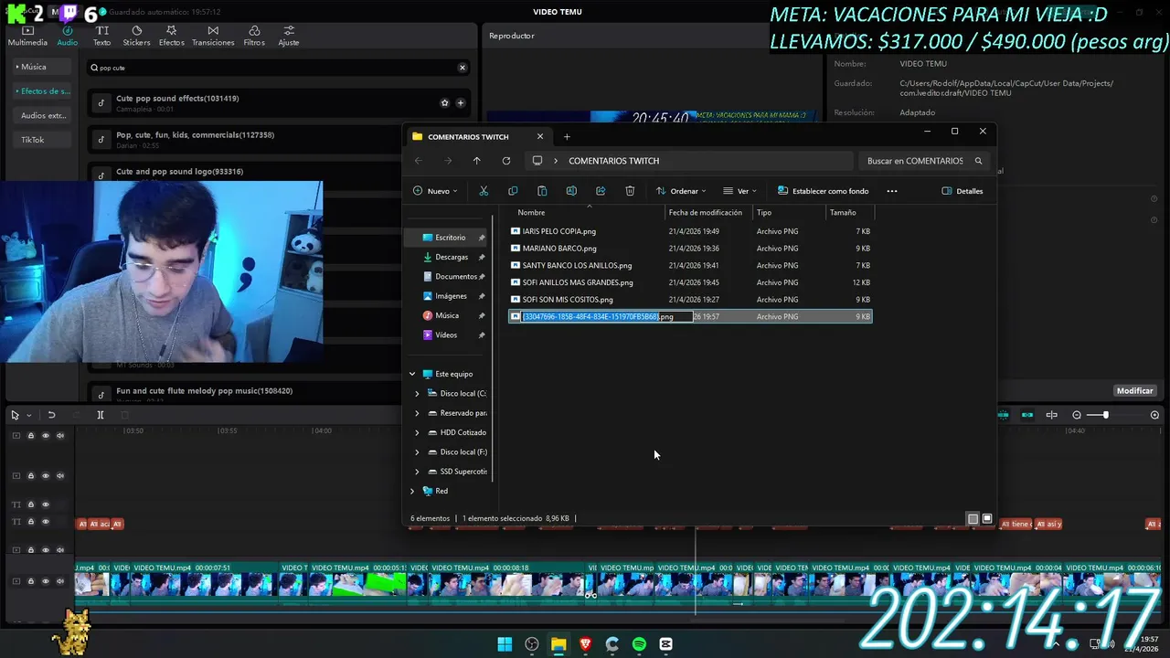
Task: Hide the topmost timeline track
Action: [x=45, y=436]
